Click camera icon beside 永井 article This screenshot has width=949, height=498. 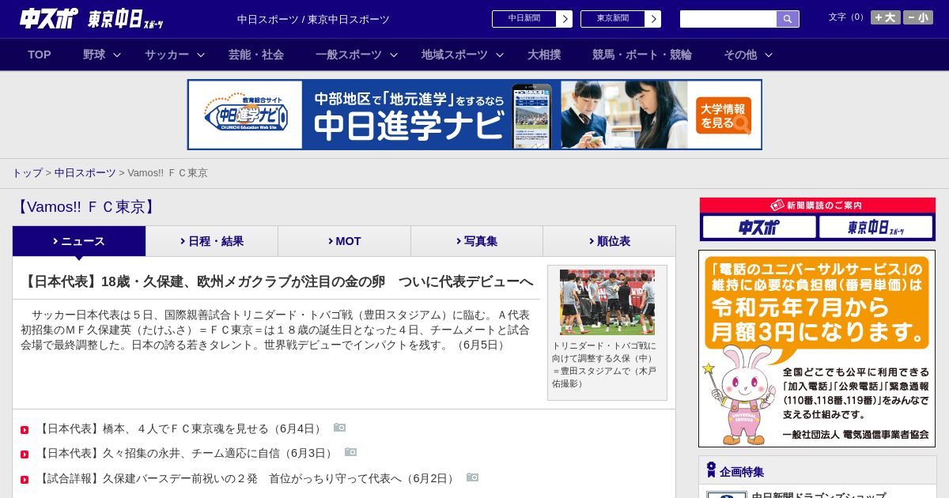351,452
